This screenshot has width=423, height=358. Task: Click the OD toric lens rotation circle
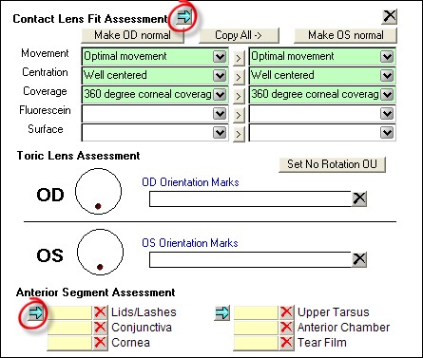(x=98, y=191)
